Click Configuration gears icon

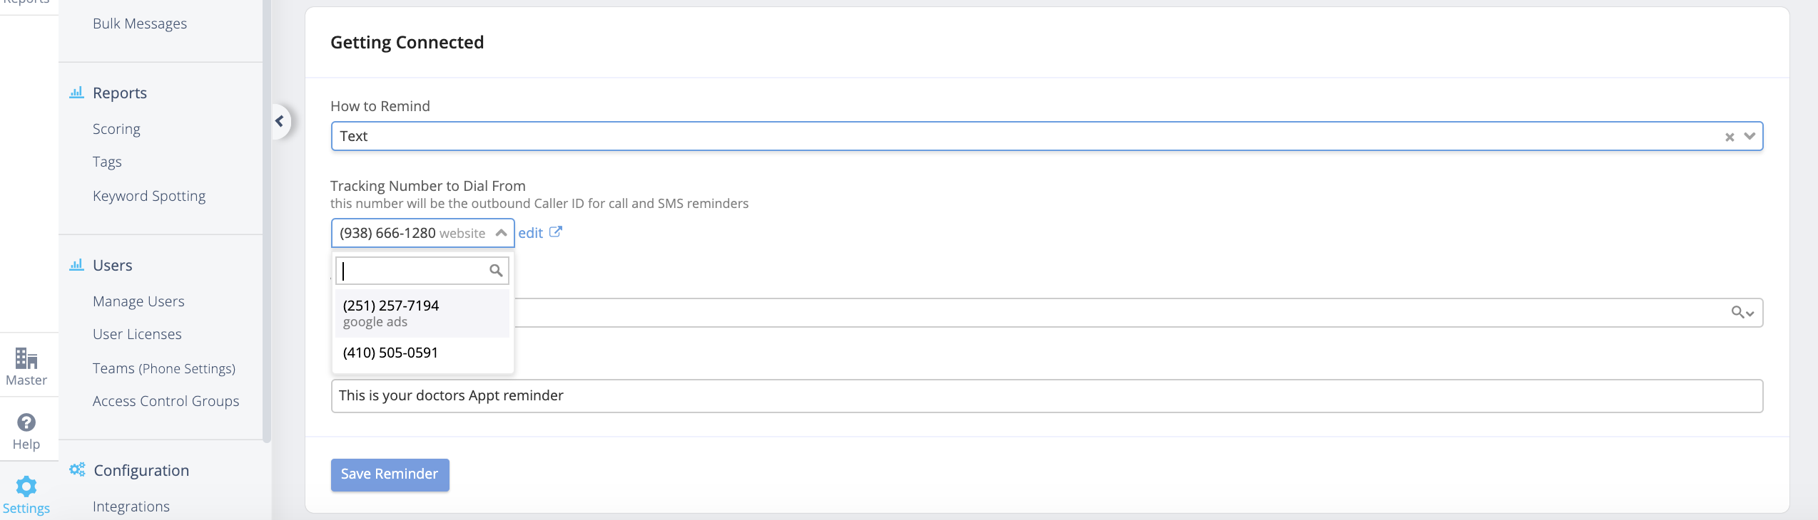(x=77, y=470)
